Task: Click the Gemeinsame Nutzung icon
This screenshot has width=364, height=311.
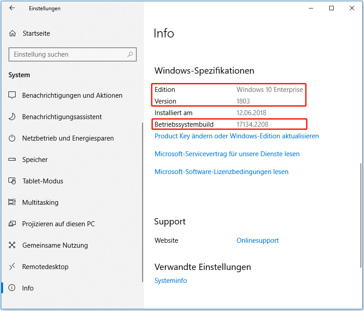Action: (x=12, y=245)
